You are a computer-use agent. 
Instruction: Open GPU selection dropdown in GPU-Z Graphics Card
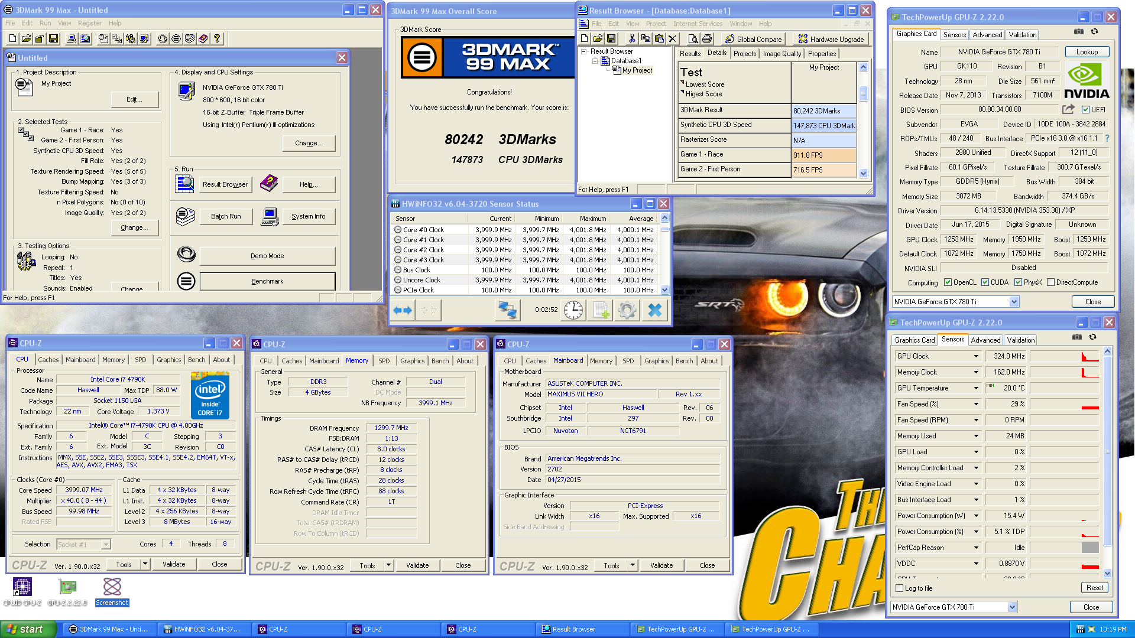point(1014,302)
